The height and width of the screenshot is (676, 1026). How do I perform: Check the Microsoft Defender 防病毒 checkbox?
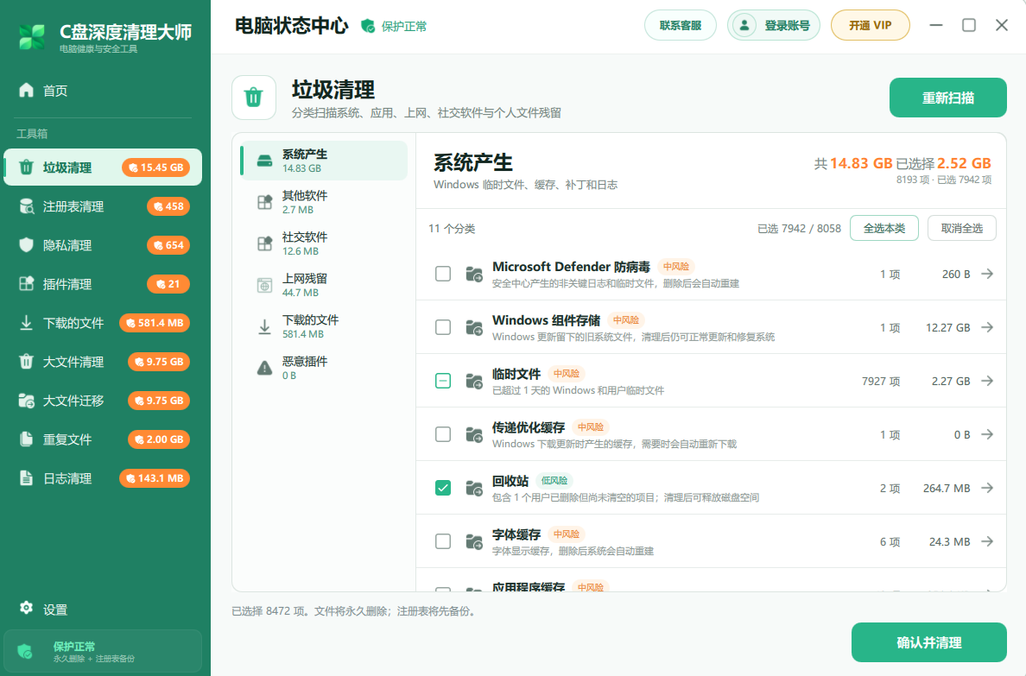click(x=443, y=274)
